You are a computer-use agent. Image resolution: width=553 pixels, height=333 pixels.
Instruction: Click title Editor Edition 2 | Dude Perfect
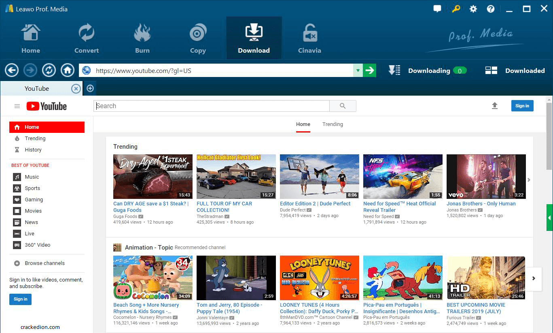click(x=315, y=204)
